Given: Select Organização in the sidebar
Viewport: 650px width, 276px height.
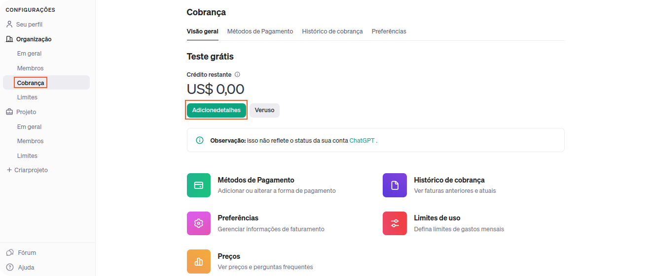Looking at the screenshot, I should pyautogui.click(x=34, y=39).
